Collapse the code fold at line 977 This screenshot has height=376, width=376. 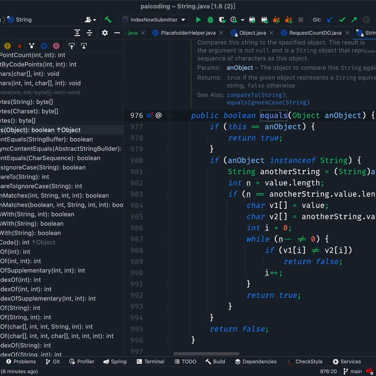click(169, 127)
